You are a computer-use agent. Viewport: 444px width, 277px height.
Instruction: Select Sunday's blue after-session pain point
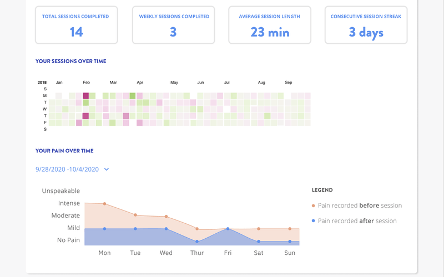point(289,242)
